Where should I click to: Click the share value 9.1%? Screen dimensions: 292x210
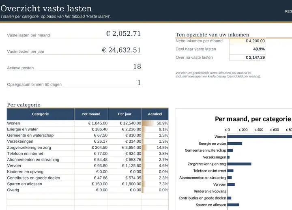[x=155, y=129]
